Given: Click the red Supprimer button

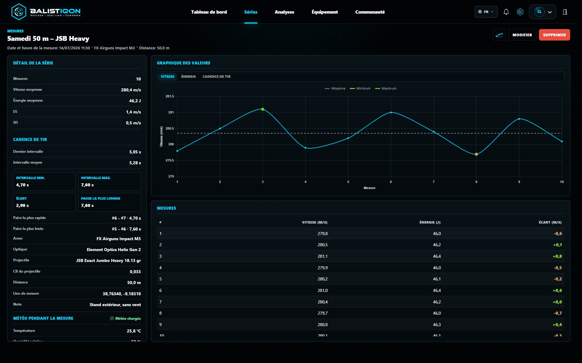Looking at the screenshot, I should pos(554,35).
